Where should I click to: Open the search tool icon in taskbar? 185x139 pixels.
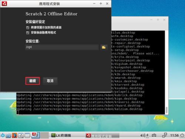point(21,135)
